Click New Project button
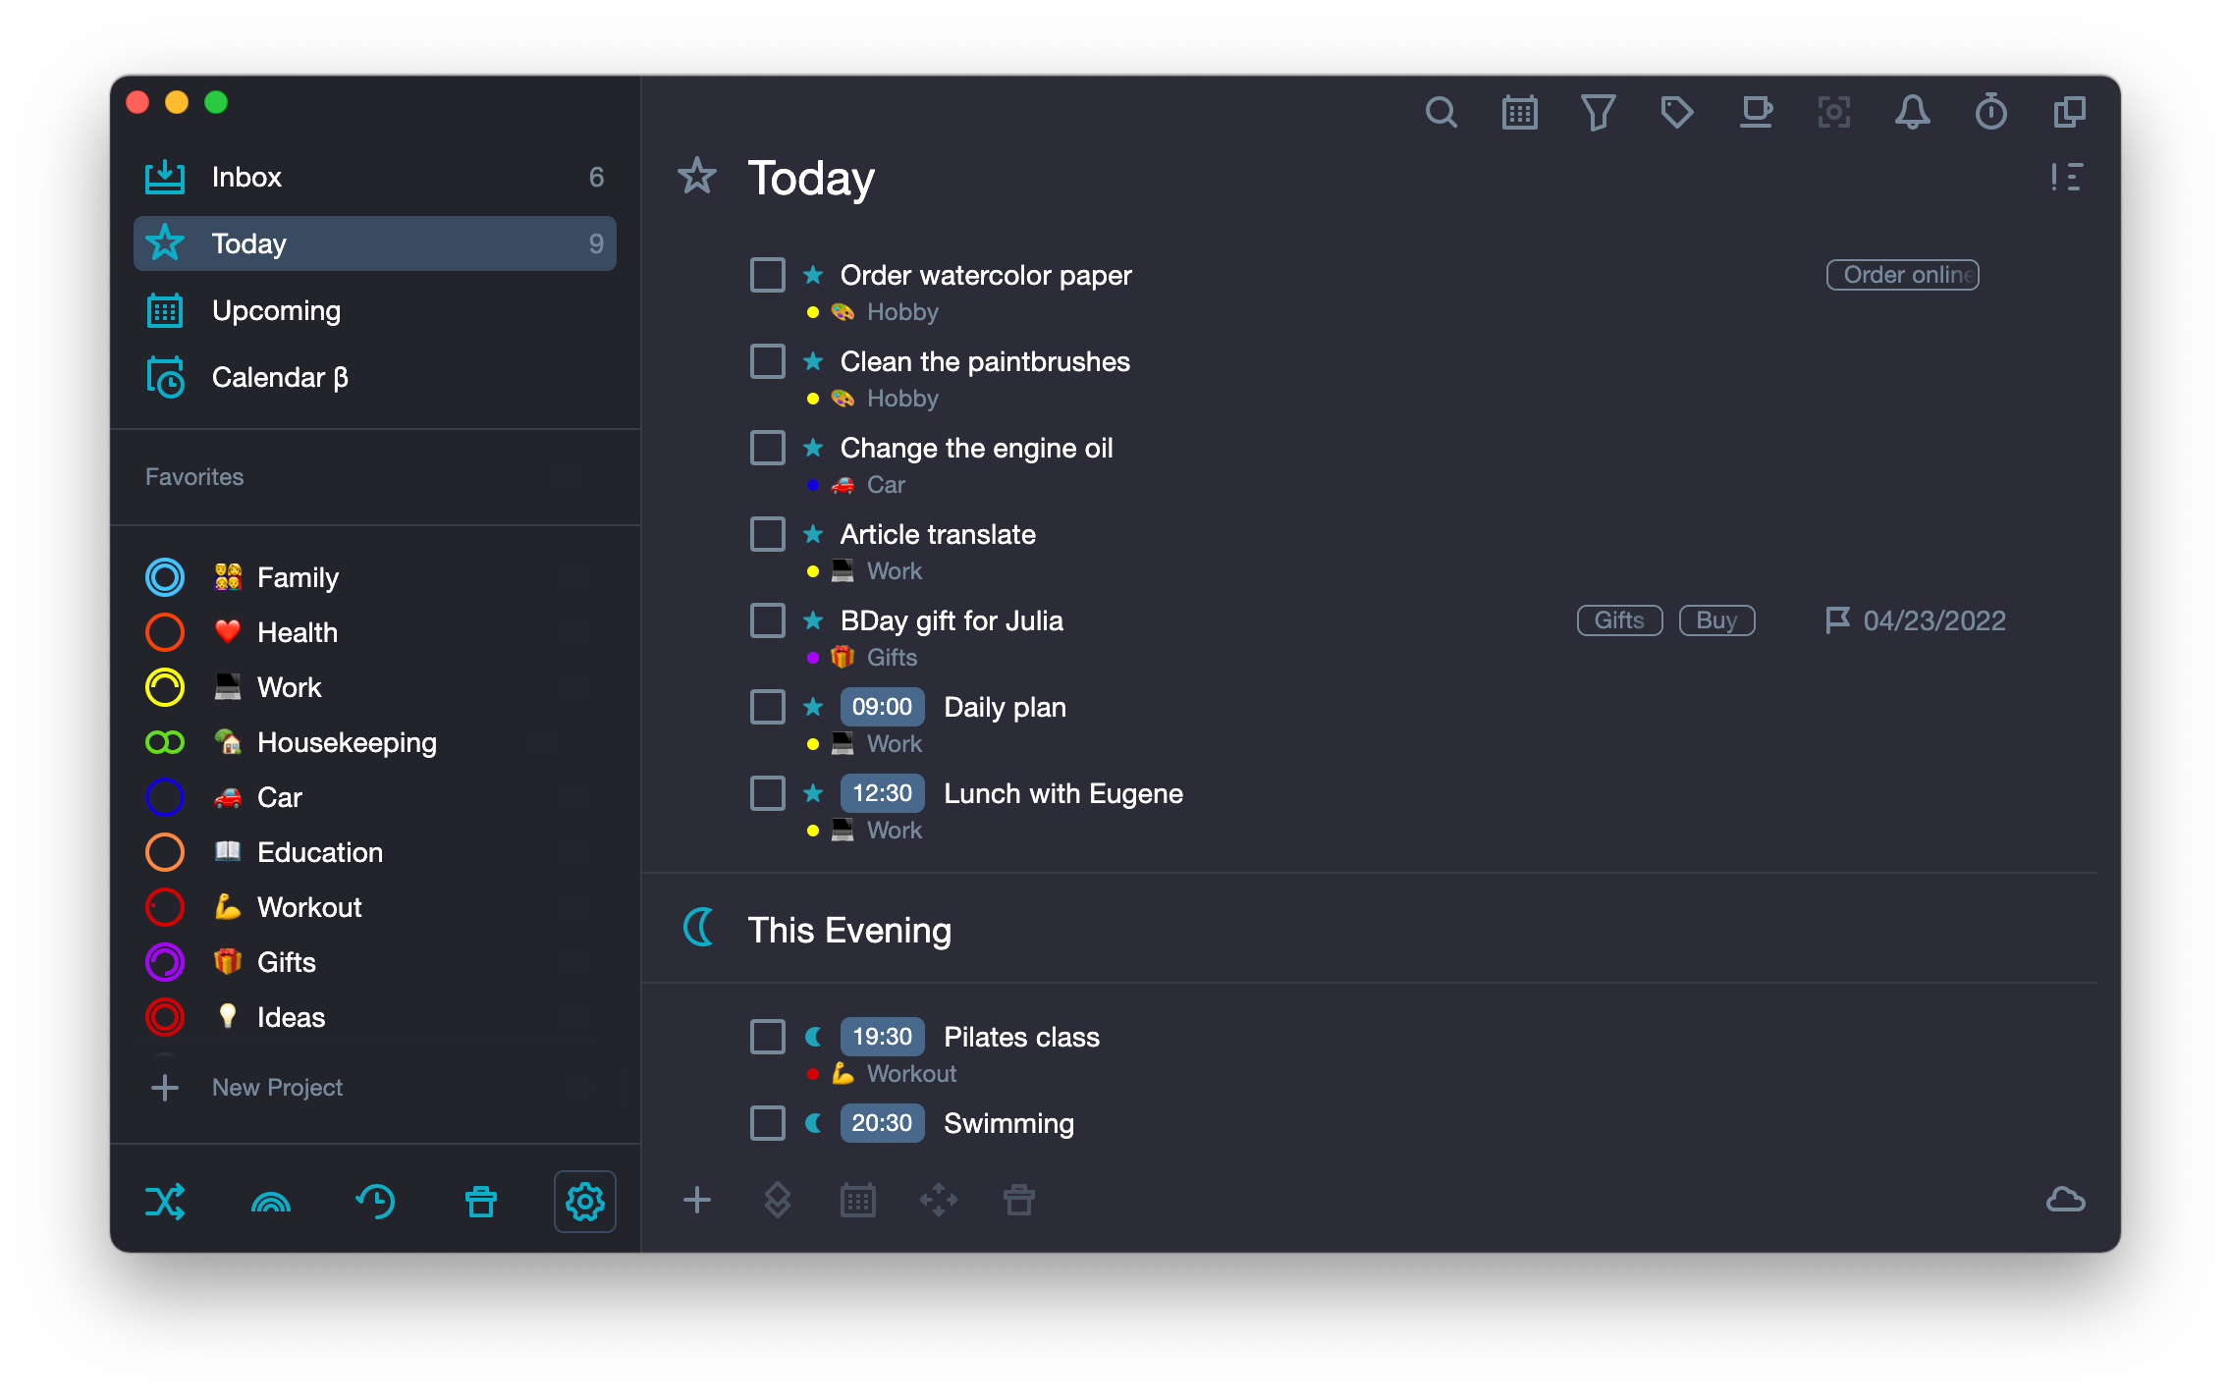The width and height of the screenshot is (2231, 1398). (x=245, y=1088)
